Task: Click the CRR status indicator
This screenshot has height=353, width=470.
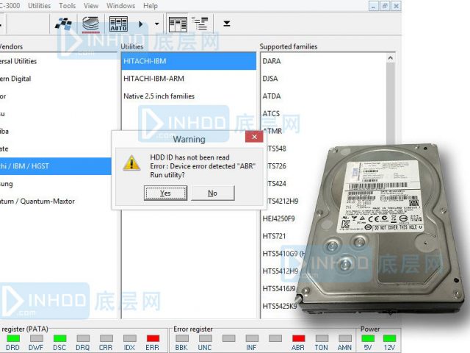Action: (x=106, y=338)
